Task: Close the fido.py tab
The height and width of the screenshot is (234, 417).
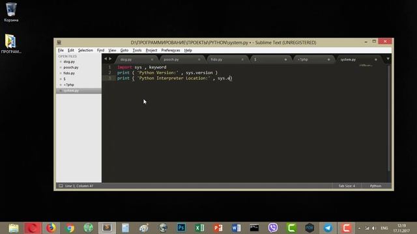Action: point(242,59)
